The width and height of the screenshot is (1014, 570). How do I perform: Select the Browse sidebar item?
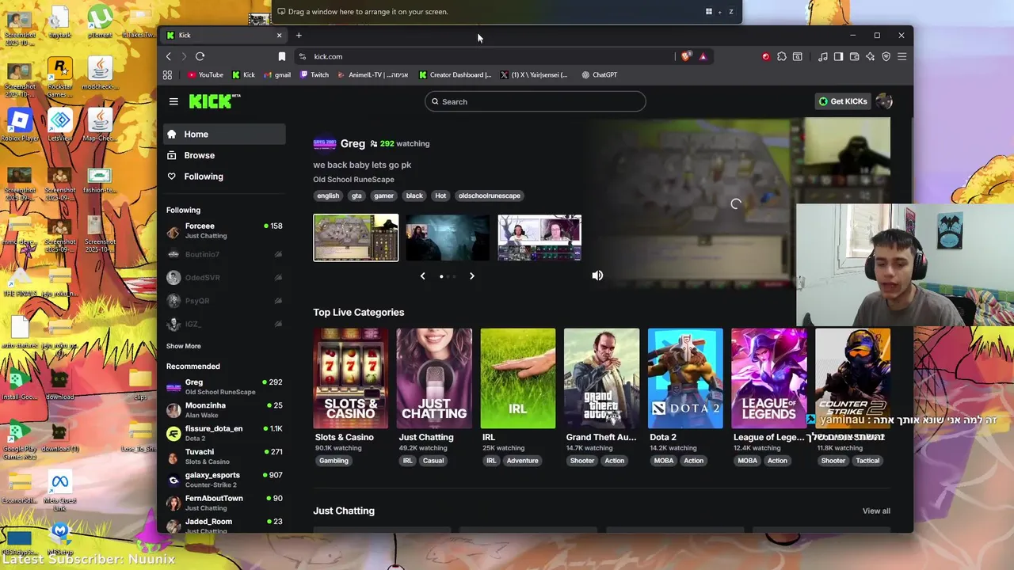(x=225, y=155)
